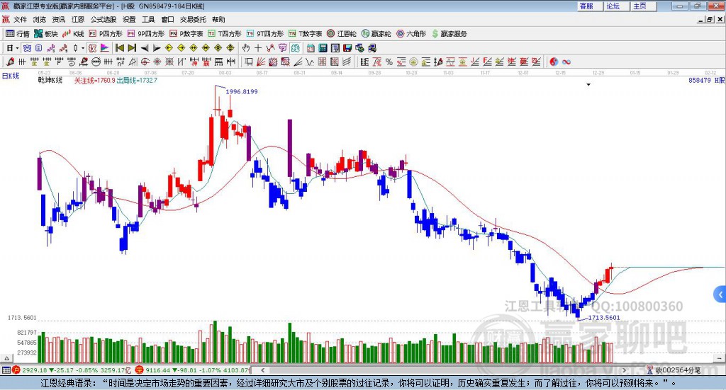The height and width of the screenshot is (390, 726).
Task: Open the 9T四方形 tool
Action: tap(265, 34)
